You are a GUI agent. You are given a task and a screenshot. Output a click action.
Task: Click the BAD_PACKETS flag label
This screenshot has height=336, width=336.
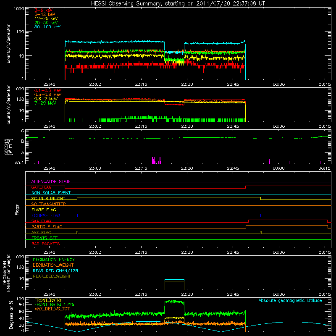point(46,244)
